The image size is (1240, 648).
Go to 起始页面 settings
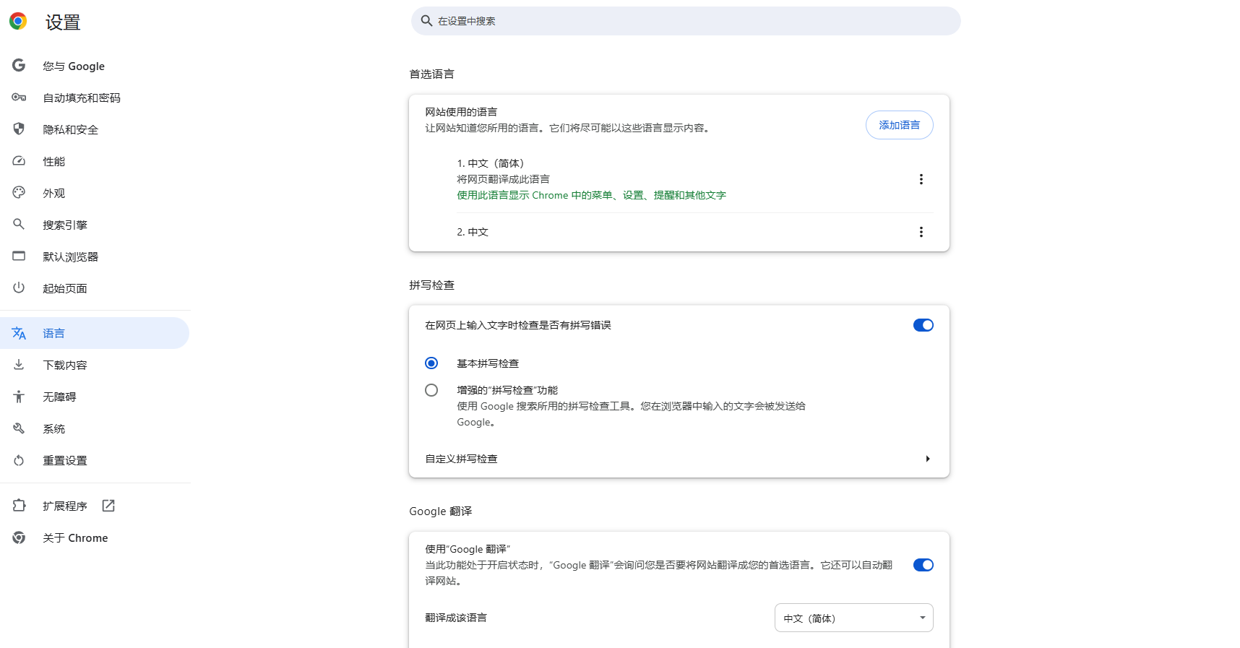95,288
